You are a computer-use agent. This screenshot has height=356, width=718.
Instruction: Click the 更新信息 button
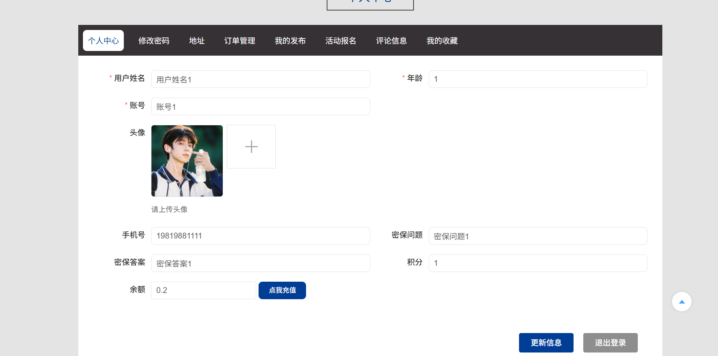[x=546, y=343]
